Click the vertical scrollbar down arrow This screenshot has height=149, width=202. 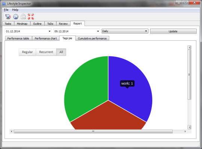pos(189,127)
